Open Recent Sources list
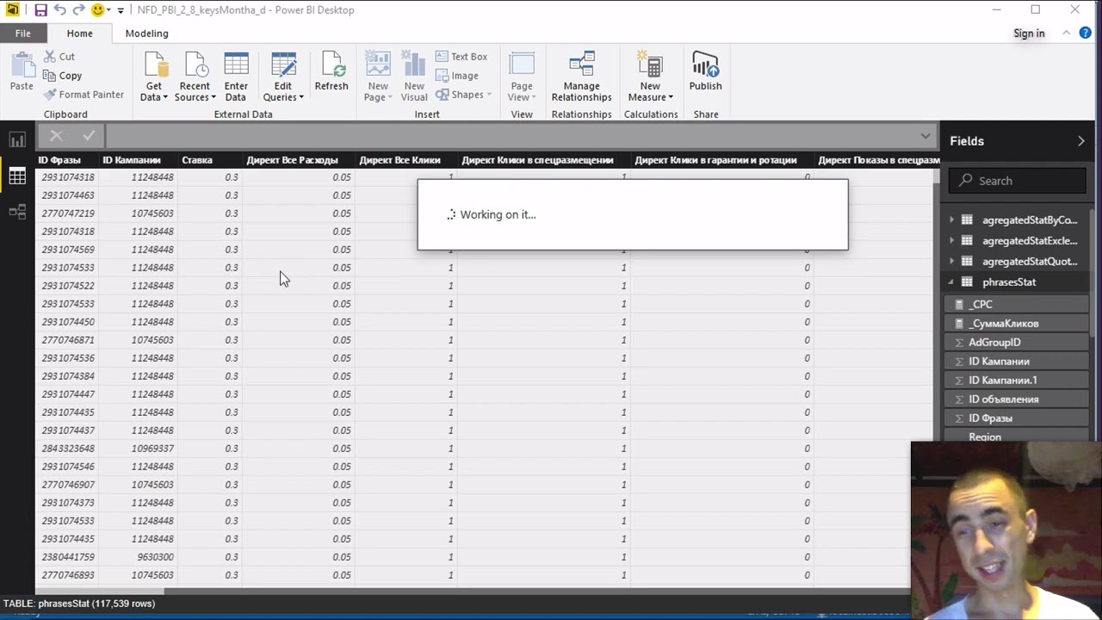Screen dimensions: 1102x620 (x=195, y=77)
